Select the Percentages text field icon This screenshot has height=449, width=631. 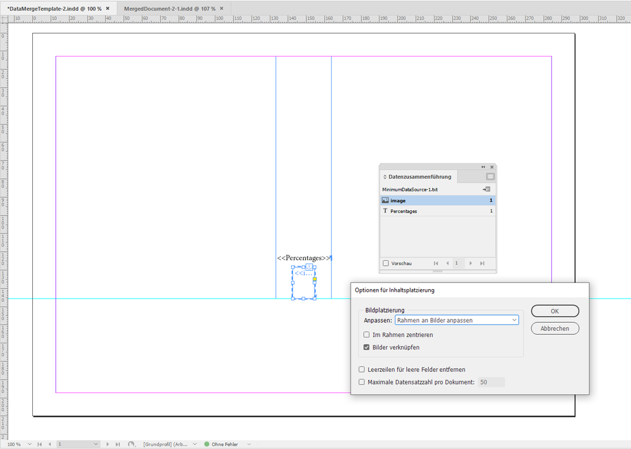pyautogui.click(x=385, y=211)
